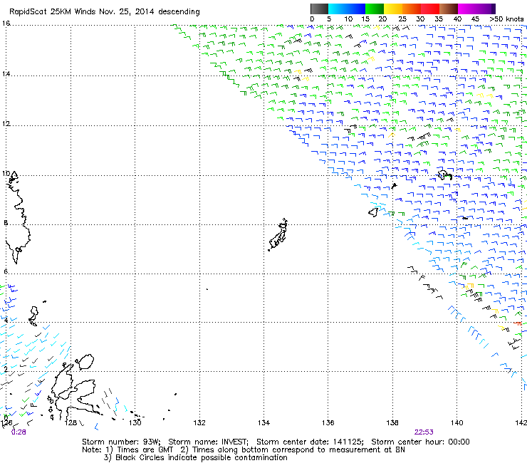
Task: Click the '132' longitude label
Action: click(x=199, y=422)
